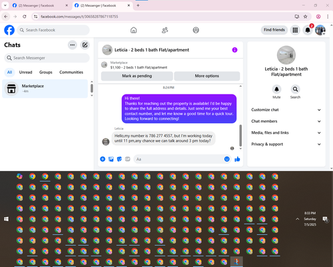Open conversation information purple icon

pyautogui.click(x=234, y=50)
